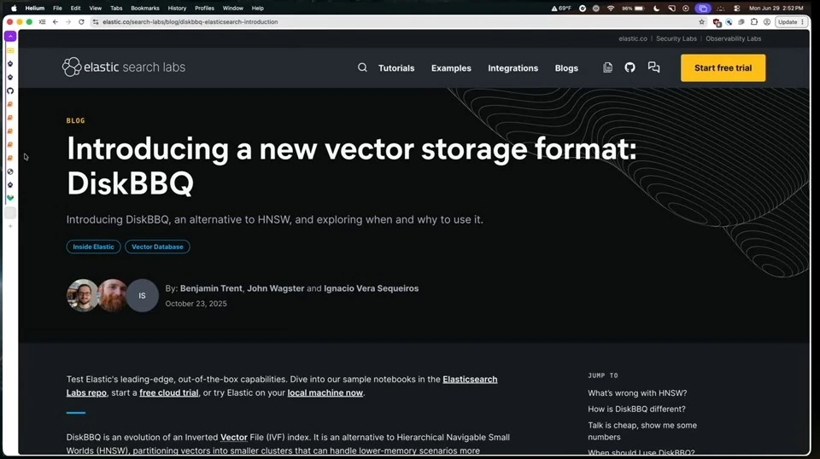The image size is (820, 459).
Task: Toggle the sidebar panel icon beside window controls
Action: (x=43, y=22)
